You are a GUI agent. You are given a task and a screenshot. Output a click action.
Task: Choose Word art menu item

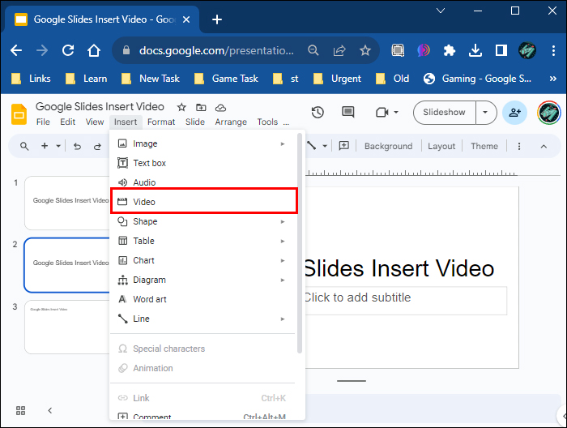pos(150,299)
